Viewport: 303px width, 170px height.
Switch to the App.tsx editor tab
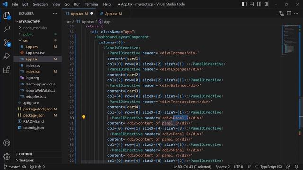coord(79,14)
